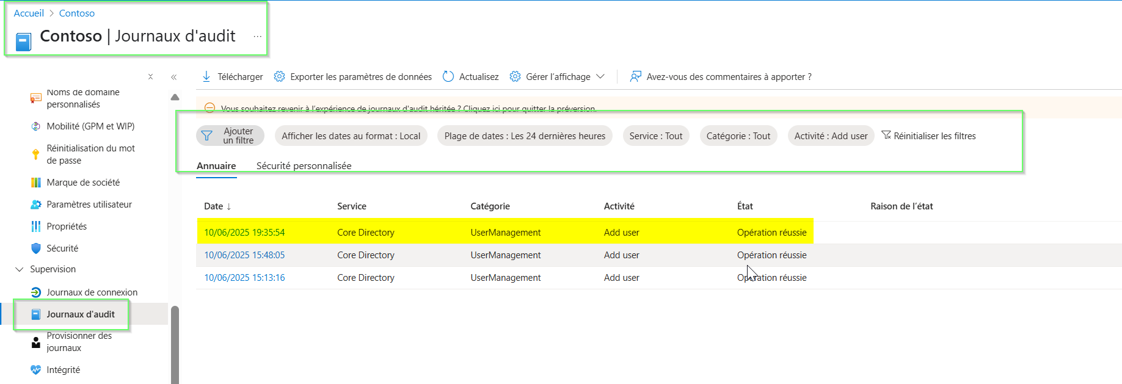Screen dimensions: 1122x384
Task: Click the Réinitialisation du mot de passe key icon
Action: pyautogui.click(x=36, y=154)
